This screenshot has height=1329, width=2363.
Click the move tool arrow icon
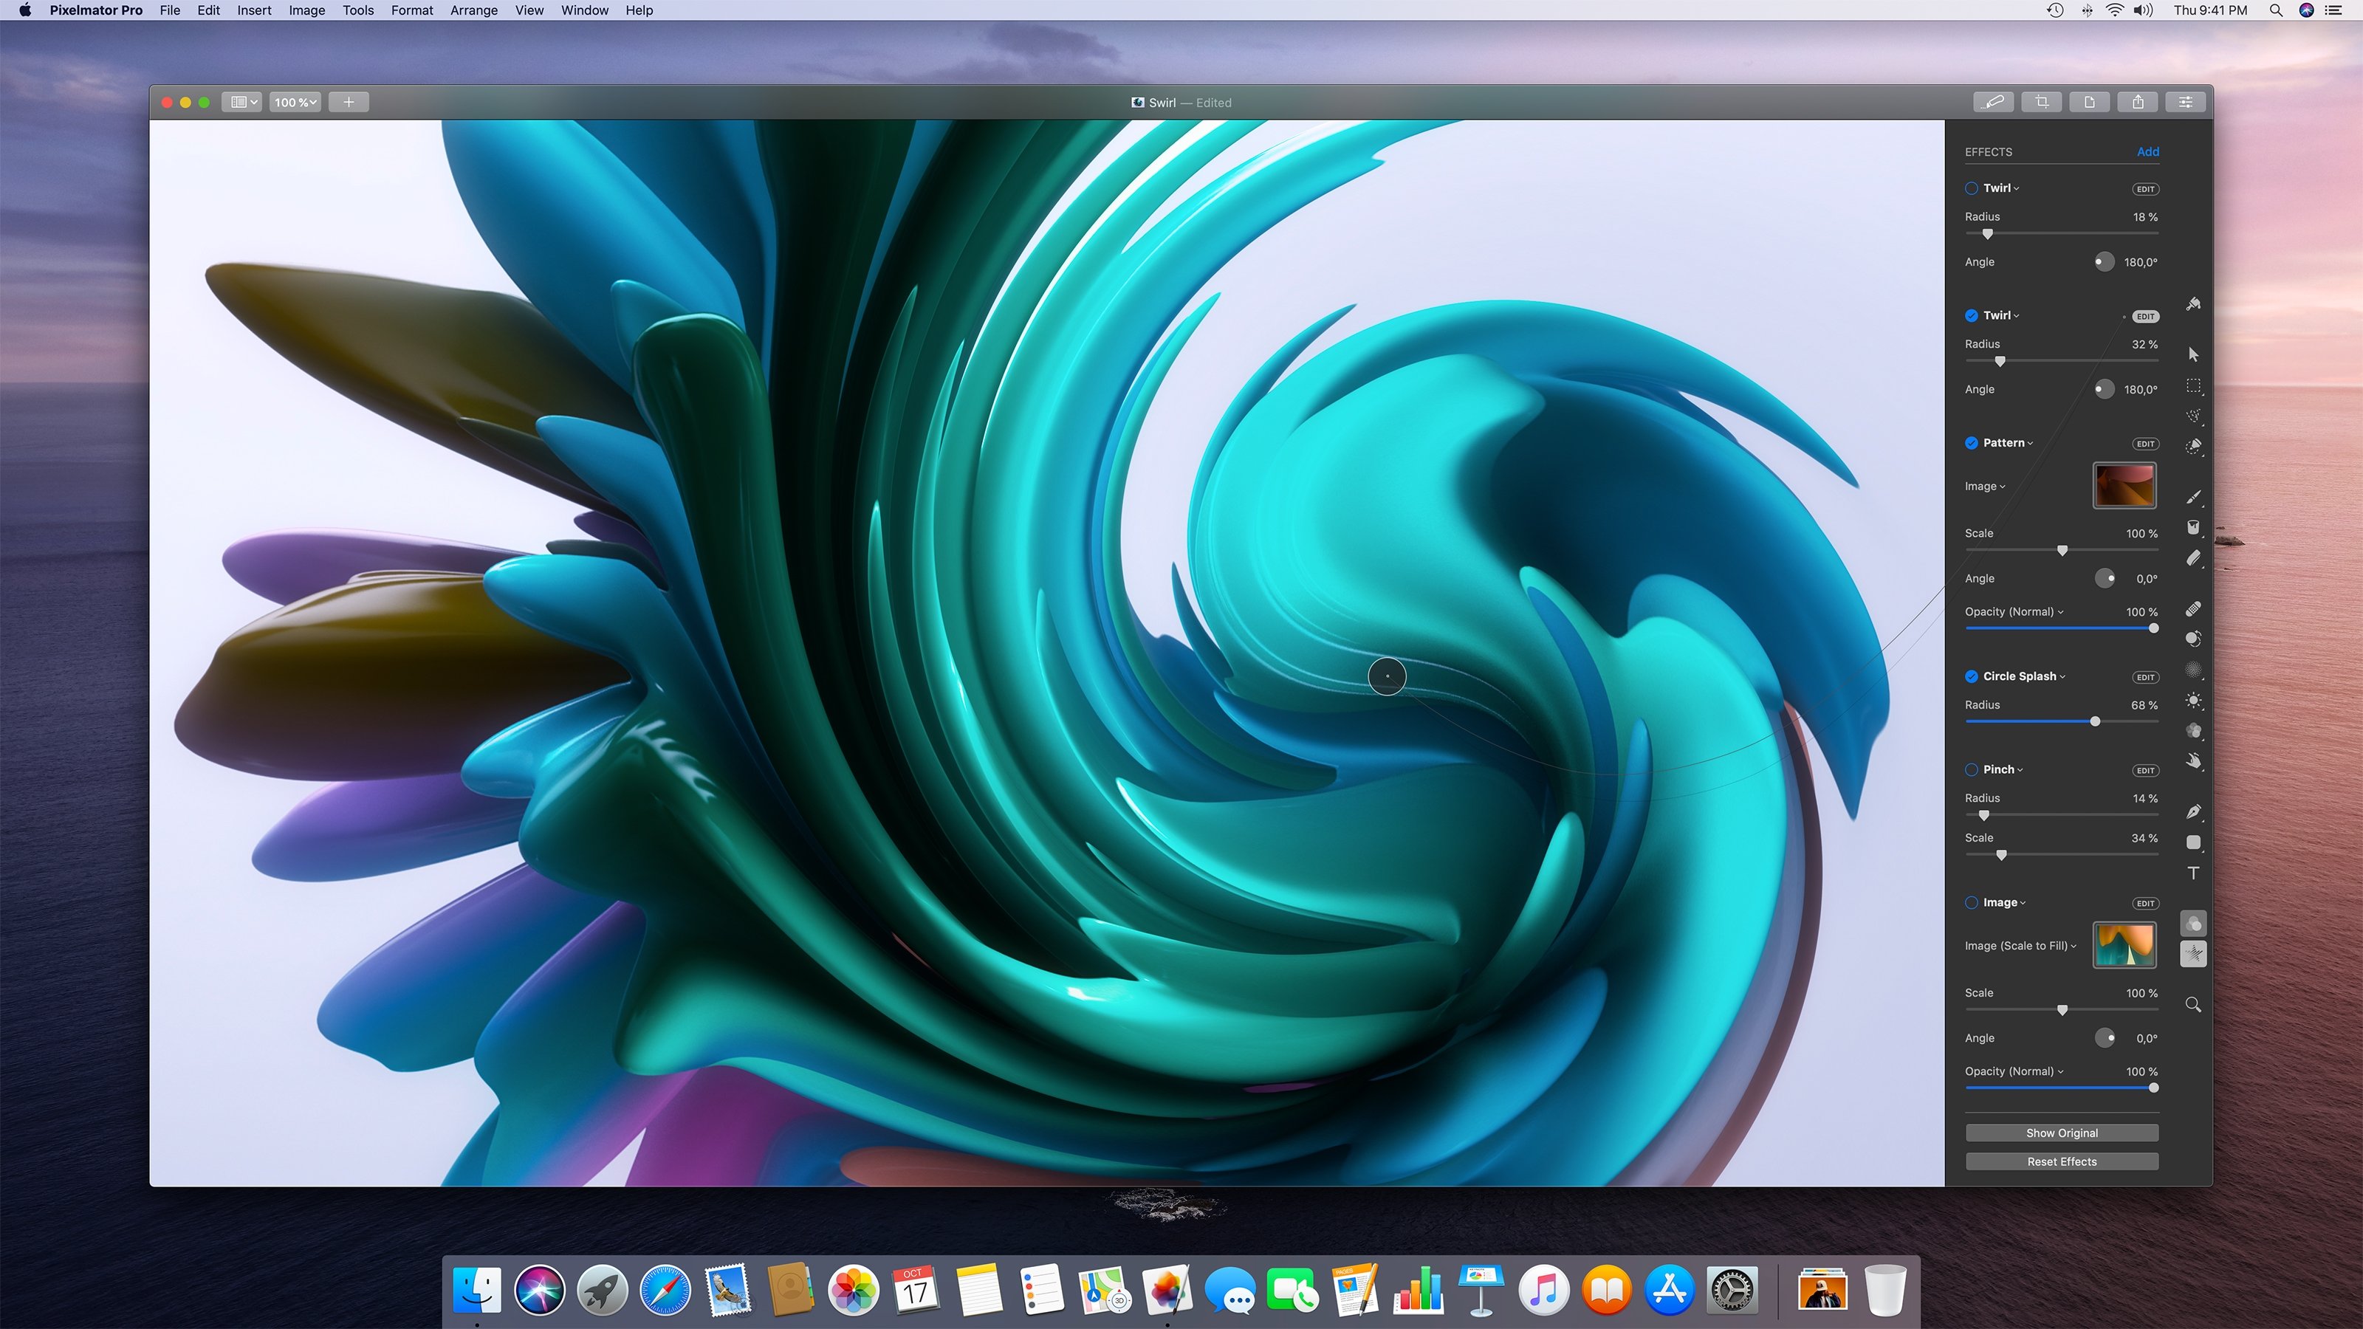tap(2192, 352)
